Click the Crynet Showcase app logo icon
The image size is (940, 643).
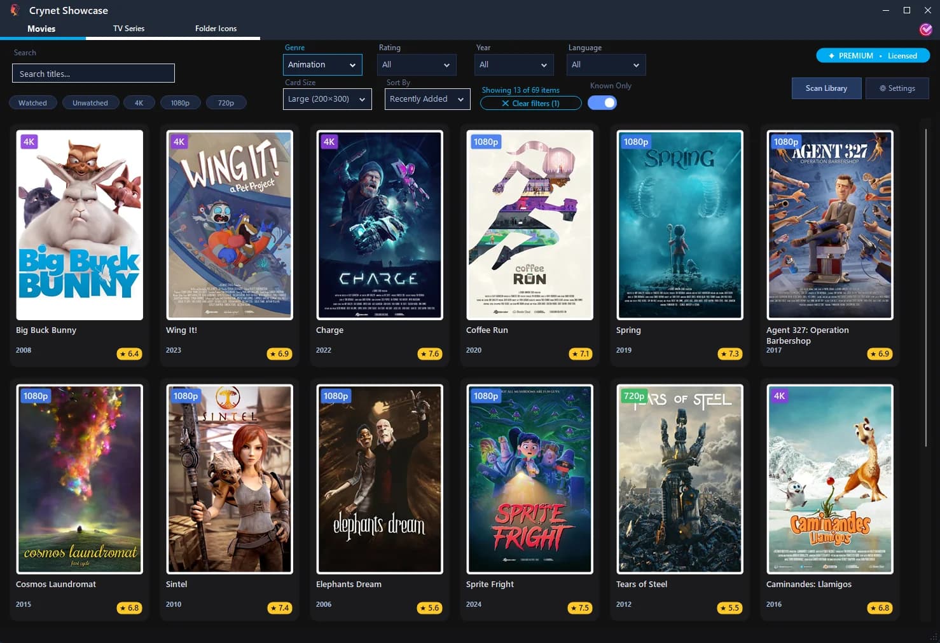click(15, 10)
